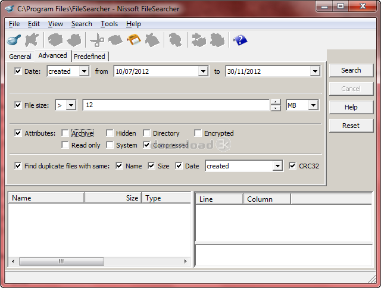
Task: Check the Archive attribute checkbox
Action: pos(65,133)
